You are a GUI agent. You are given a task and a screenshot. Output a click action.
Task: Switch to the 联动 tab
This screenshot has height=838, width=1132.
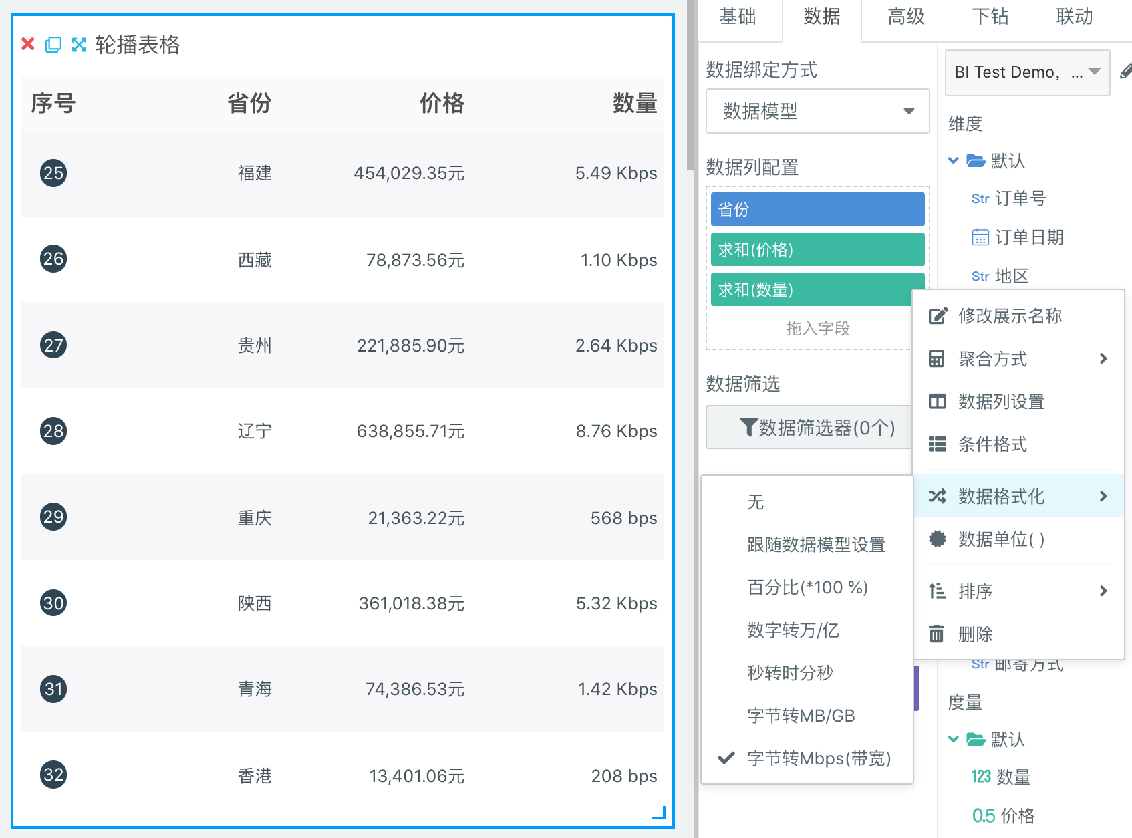1075,17
